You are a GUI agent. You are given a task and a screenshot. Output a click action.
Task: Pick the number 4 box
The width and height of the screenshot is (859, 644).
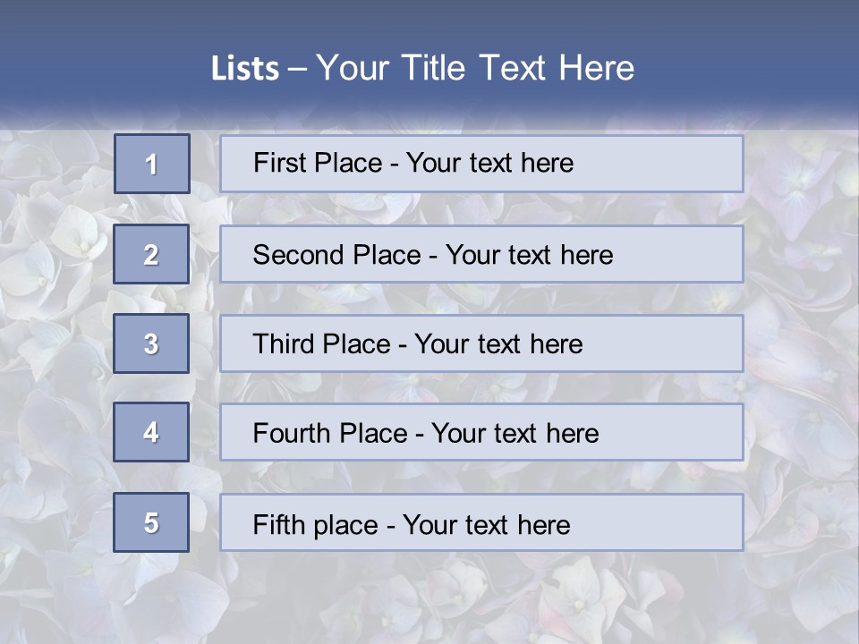tap(151, 432)
